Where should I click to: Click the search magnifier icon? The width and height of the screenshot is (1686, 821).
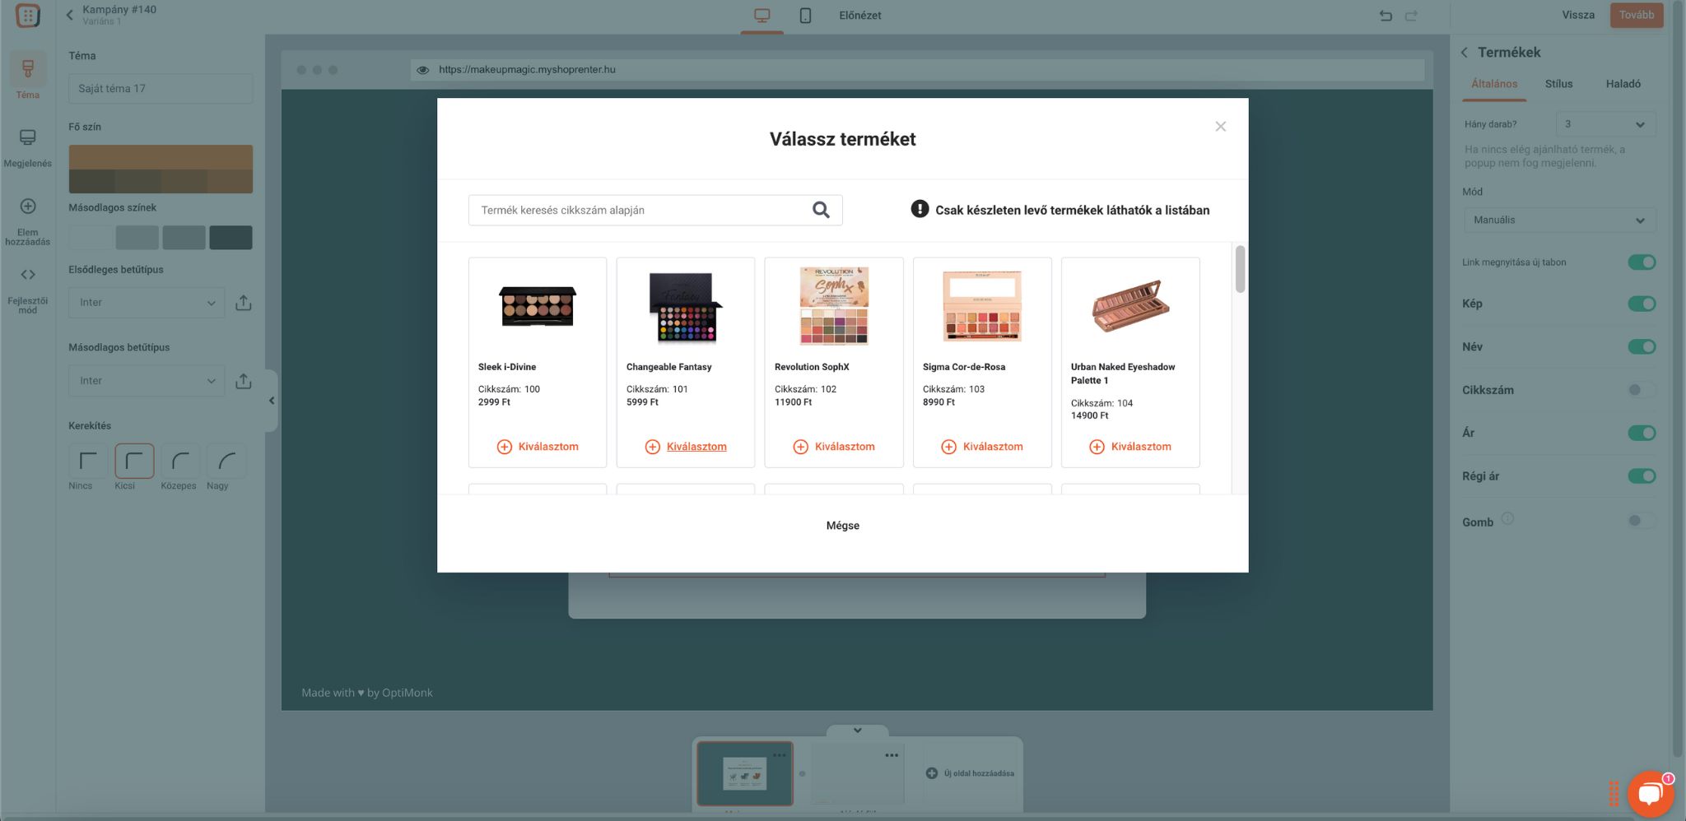[x=821, y=210]
